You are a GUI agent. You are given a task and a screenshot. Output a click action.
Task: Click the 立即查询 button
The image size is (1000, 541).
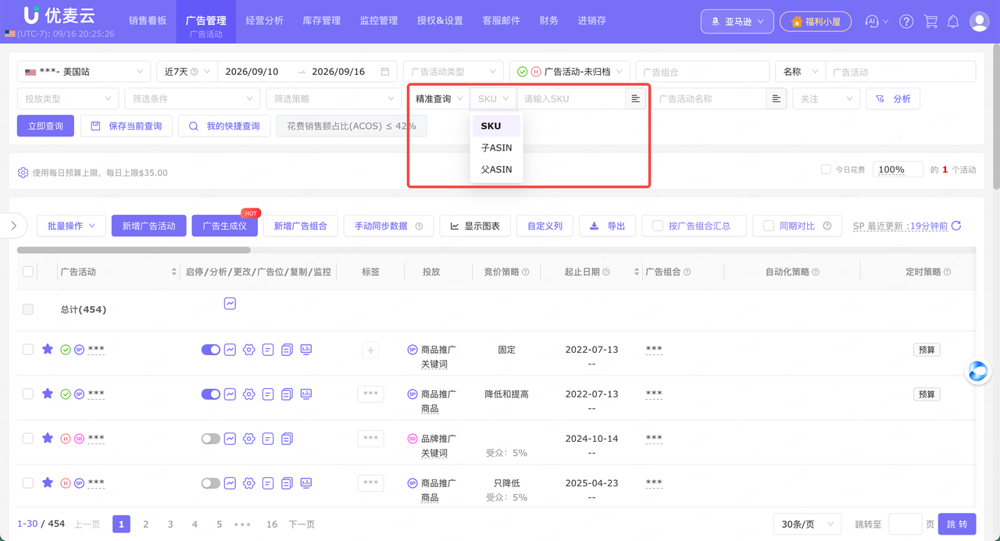coord(45,126)
